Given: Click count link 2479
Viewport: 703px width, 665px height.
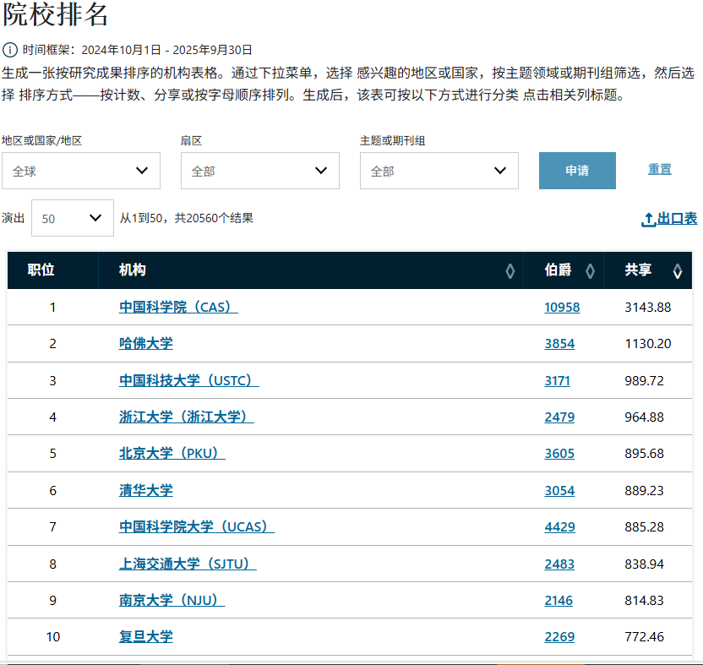Looking at the screenshot, I should [559, 417].
